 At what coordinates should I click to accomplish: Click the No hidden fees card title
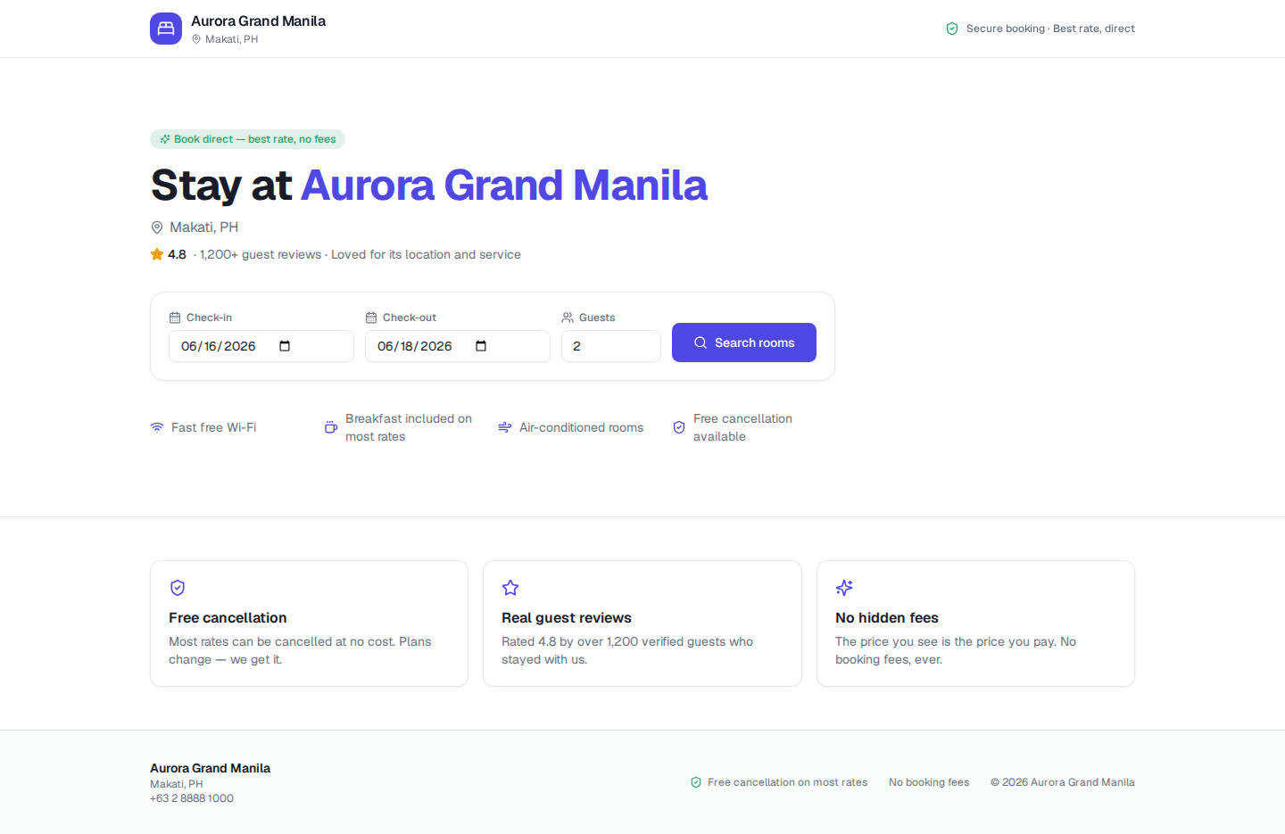coord(887,617)
